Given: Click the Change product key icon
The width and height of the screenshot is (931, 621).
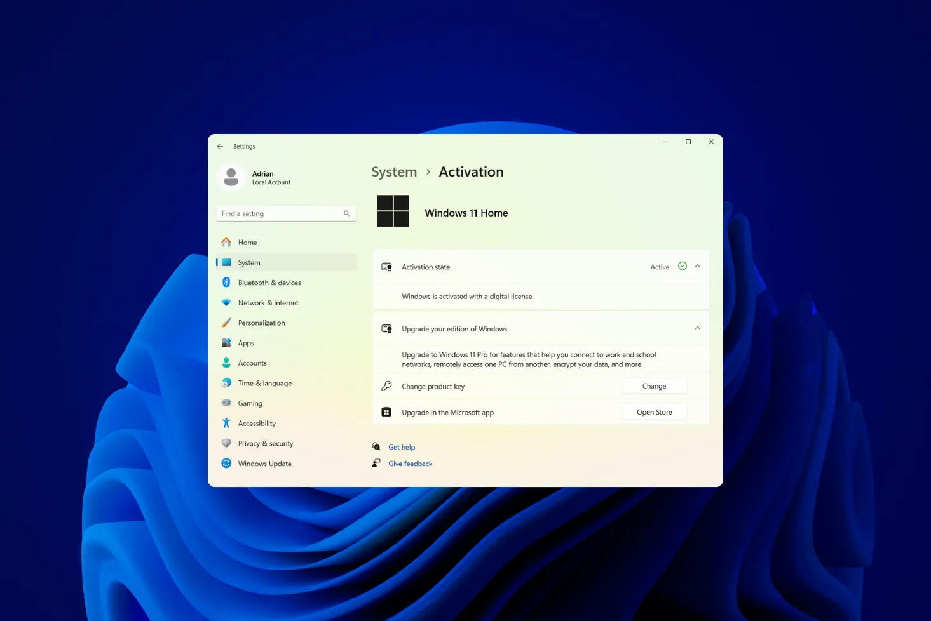Looking at the screenshot, I should (x=386, y=386).
